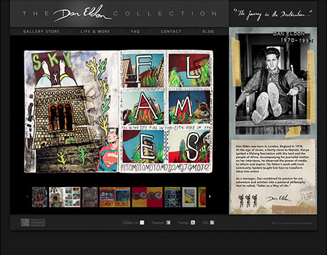Click the Dan Eldon black-and-white portrait photo
Viewport: 327px width, 255px height.
272,84
